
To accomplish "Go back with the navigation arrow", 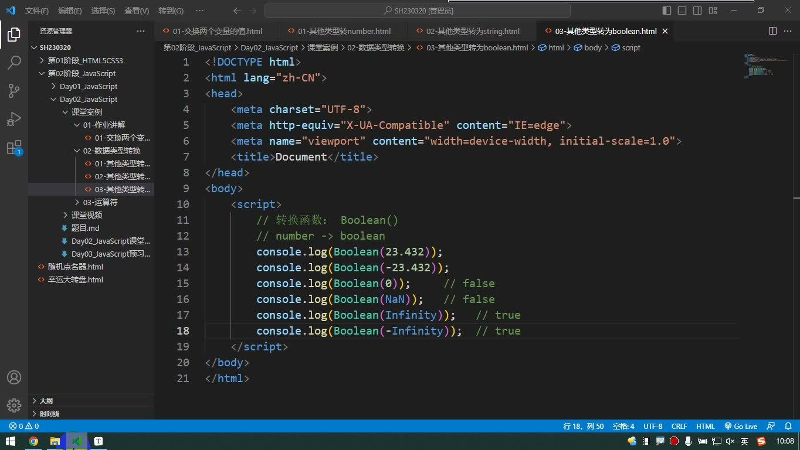I will click(237, 11).
